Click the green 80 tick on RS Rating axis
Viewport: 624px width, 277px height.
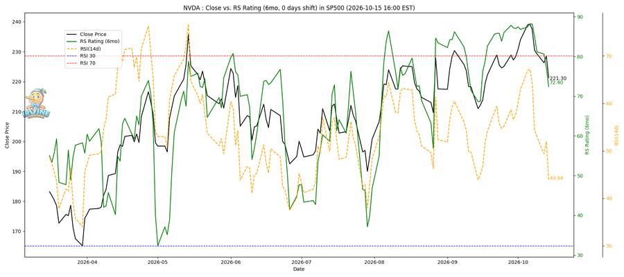click(580, 56)
